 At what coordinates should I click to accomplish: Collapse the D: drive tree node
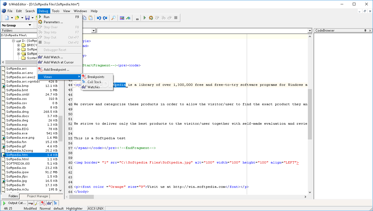coord(13,41)
